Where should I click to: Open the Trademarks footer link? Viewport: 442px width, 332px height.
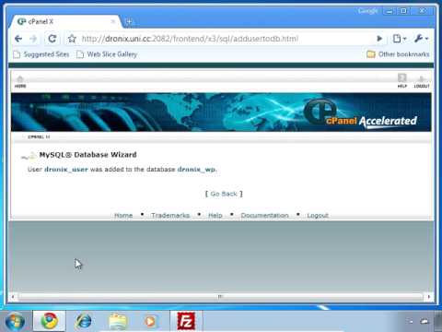tap(170, 215)
